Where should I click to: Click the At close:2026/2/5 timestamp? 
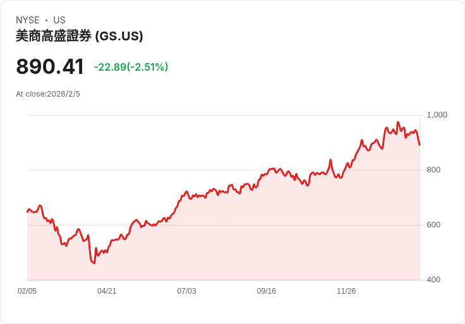[x=48, y=94]
